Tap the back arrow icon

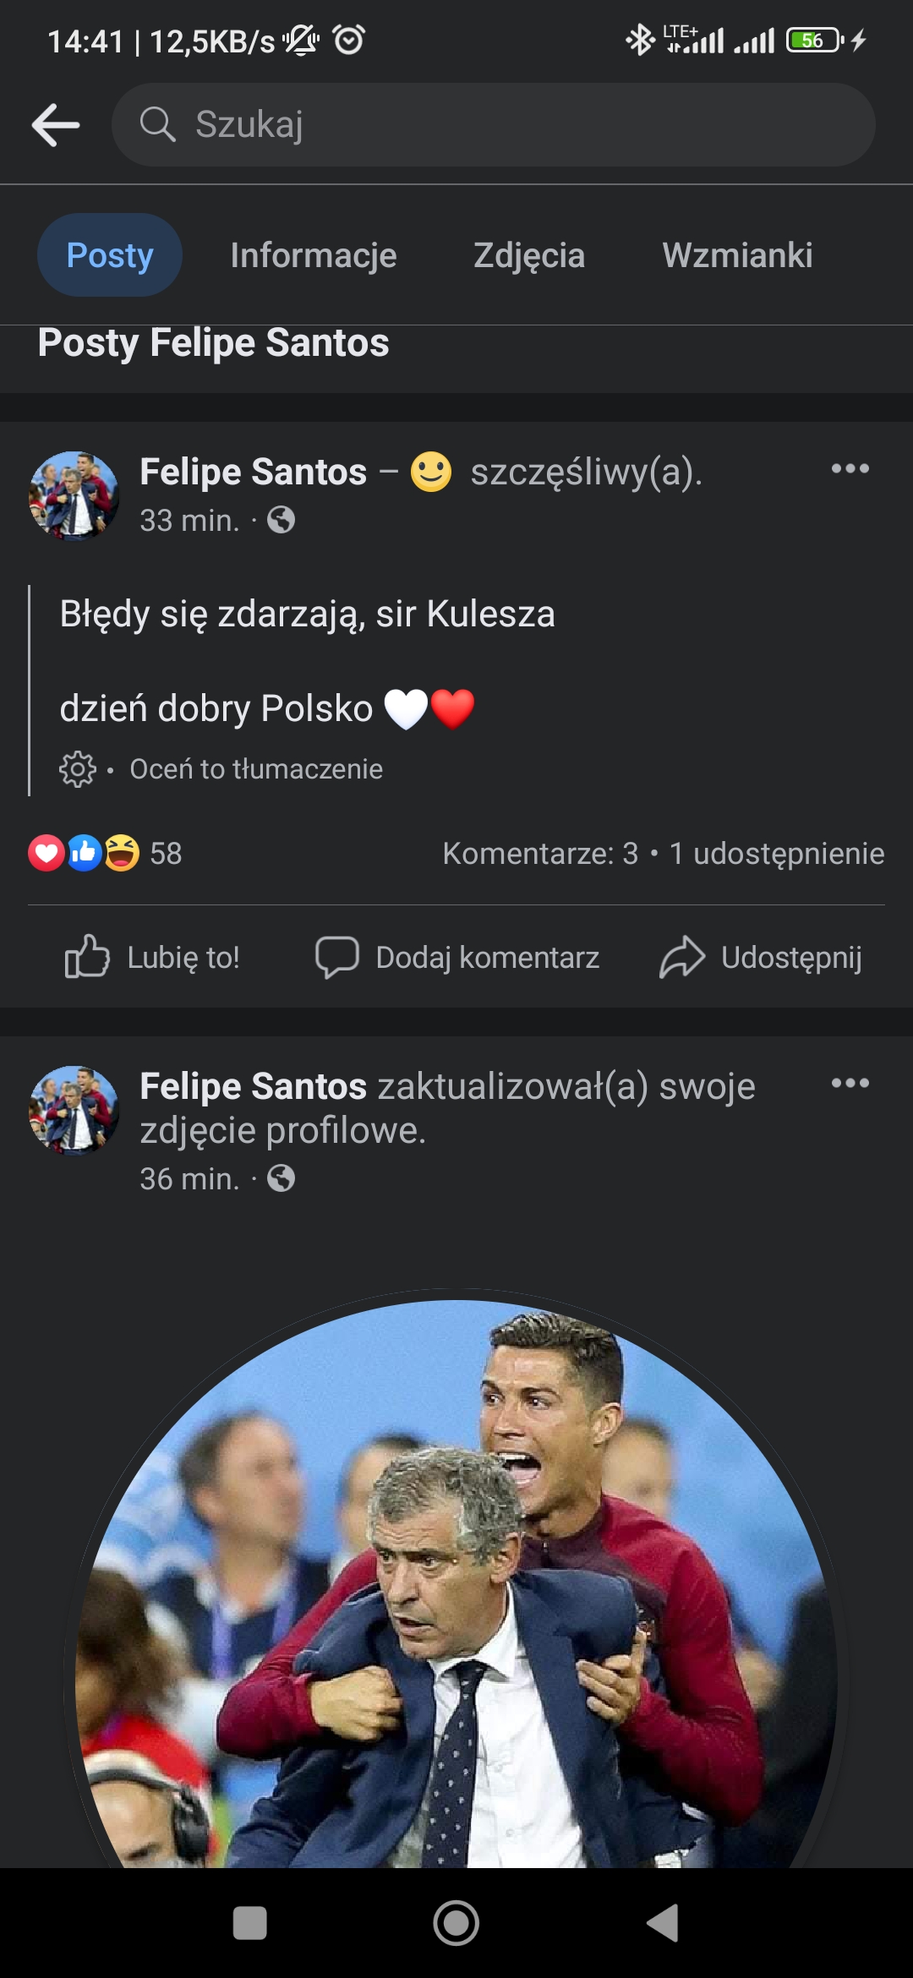[56, 125]
